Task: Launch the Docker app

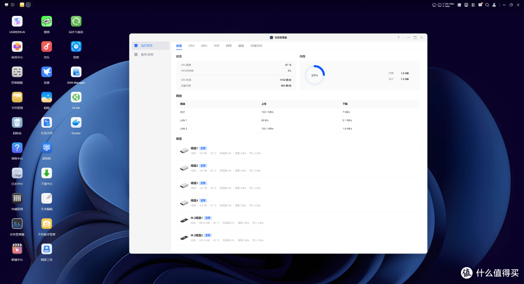Action: [76, 123]
